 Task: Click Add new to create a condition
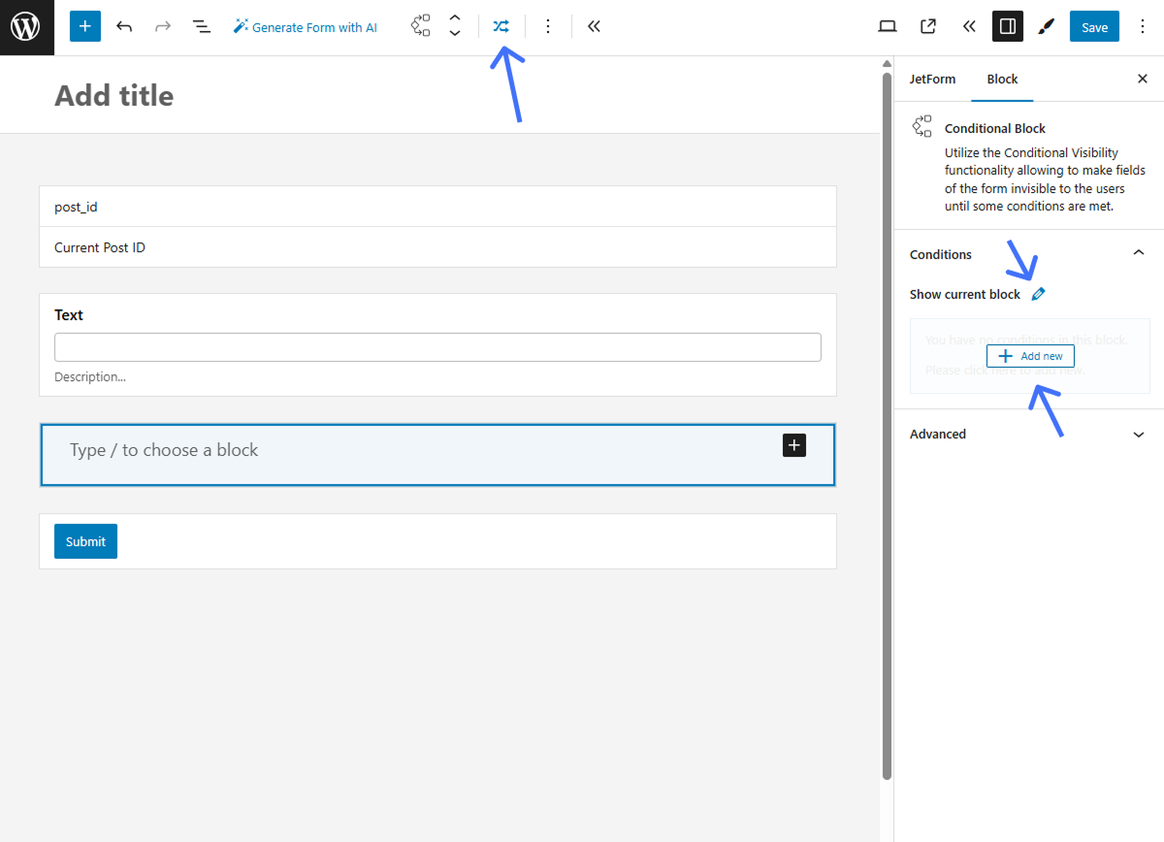(x=1030, y=355)
